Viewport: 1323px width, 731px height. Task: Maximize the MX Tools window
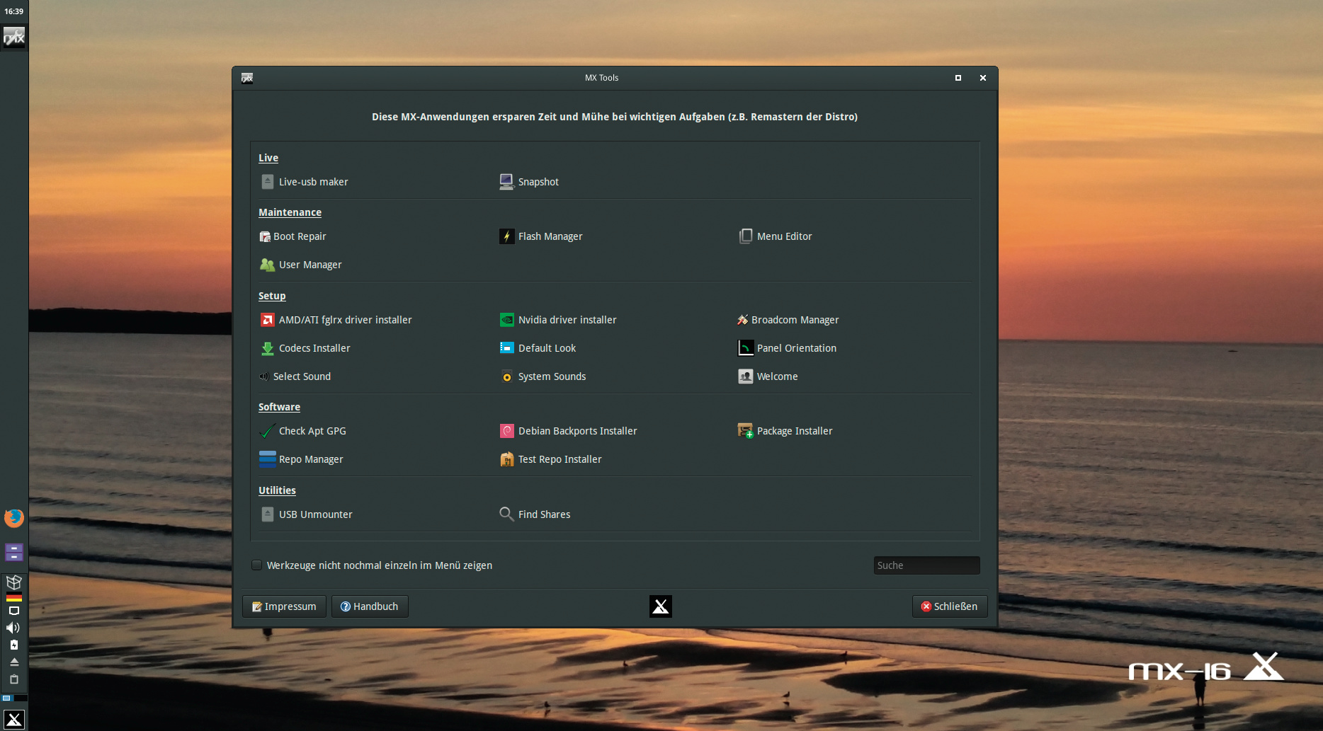(x=958, y=78)
